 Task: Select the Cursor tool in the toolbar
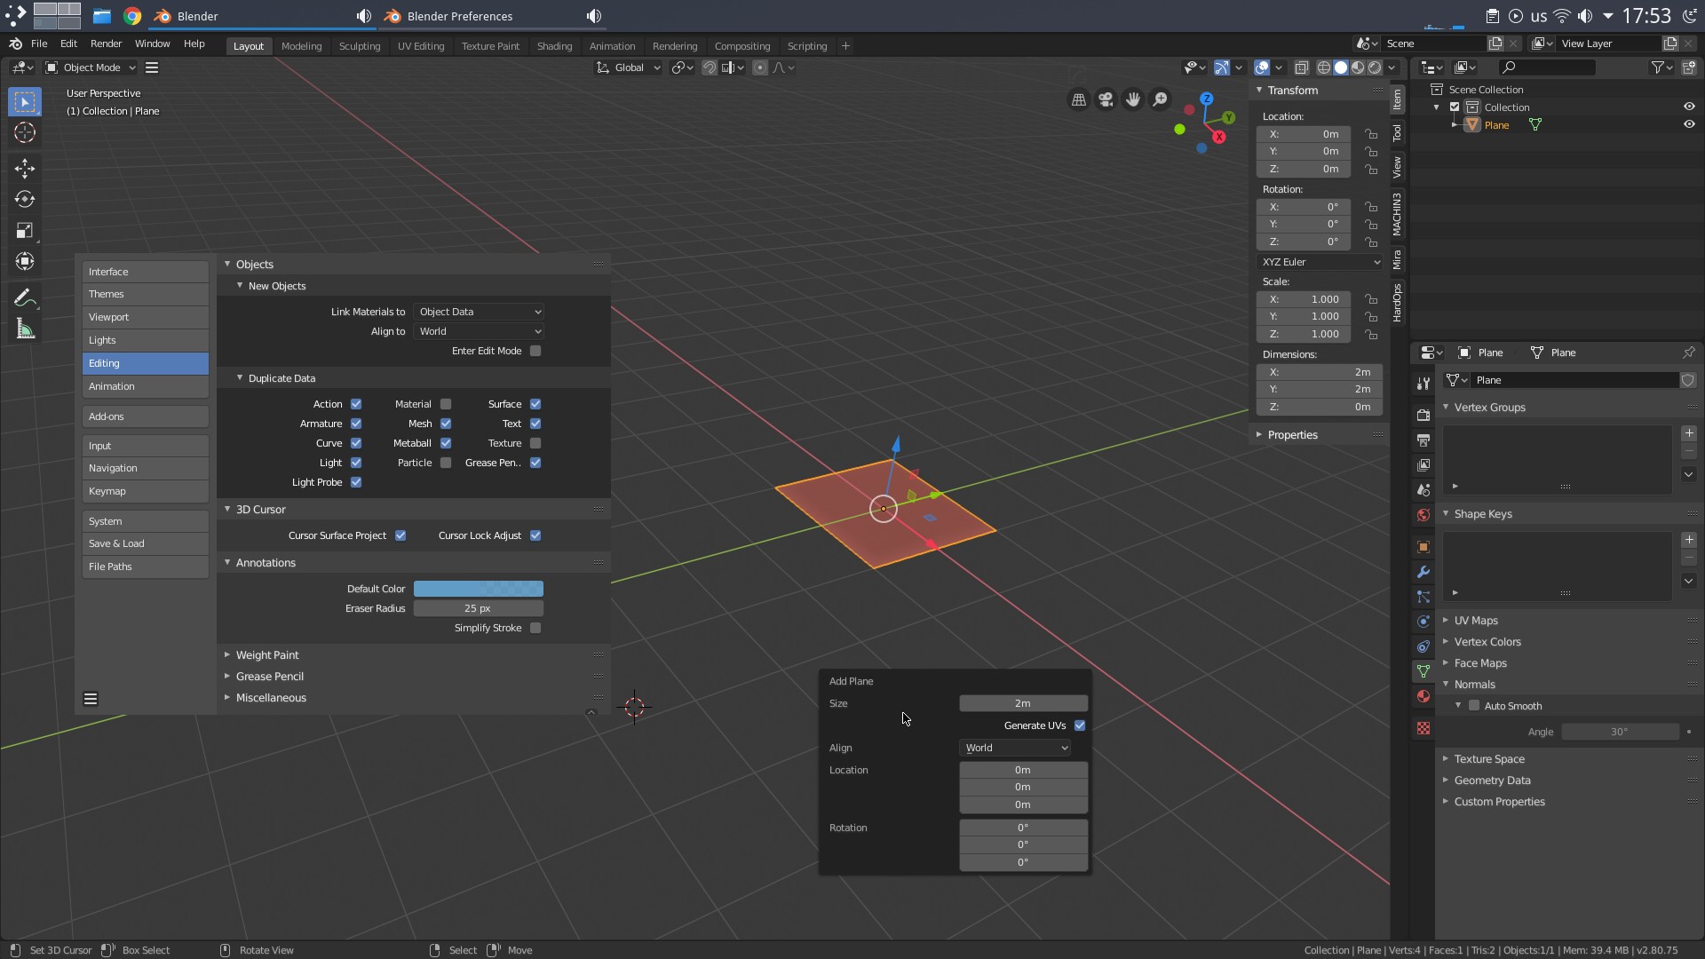24,133
